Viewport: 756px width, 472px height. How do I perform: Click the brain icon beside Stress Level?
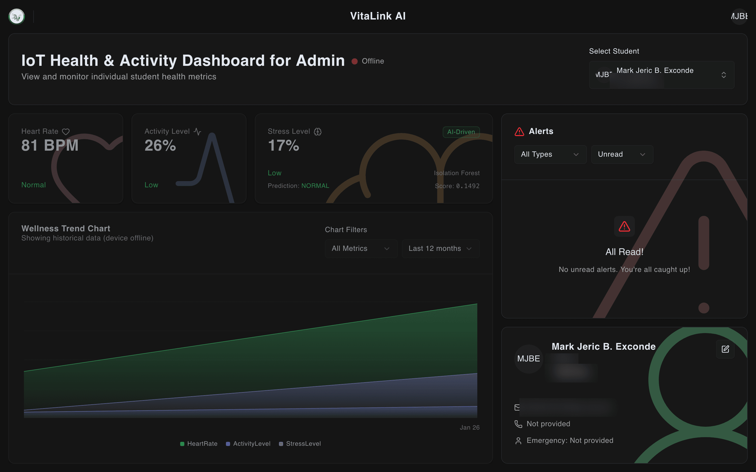click(317, 132)
